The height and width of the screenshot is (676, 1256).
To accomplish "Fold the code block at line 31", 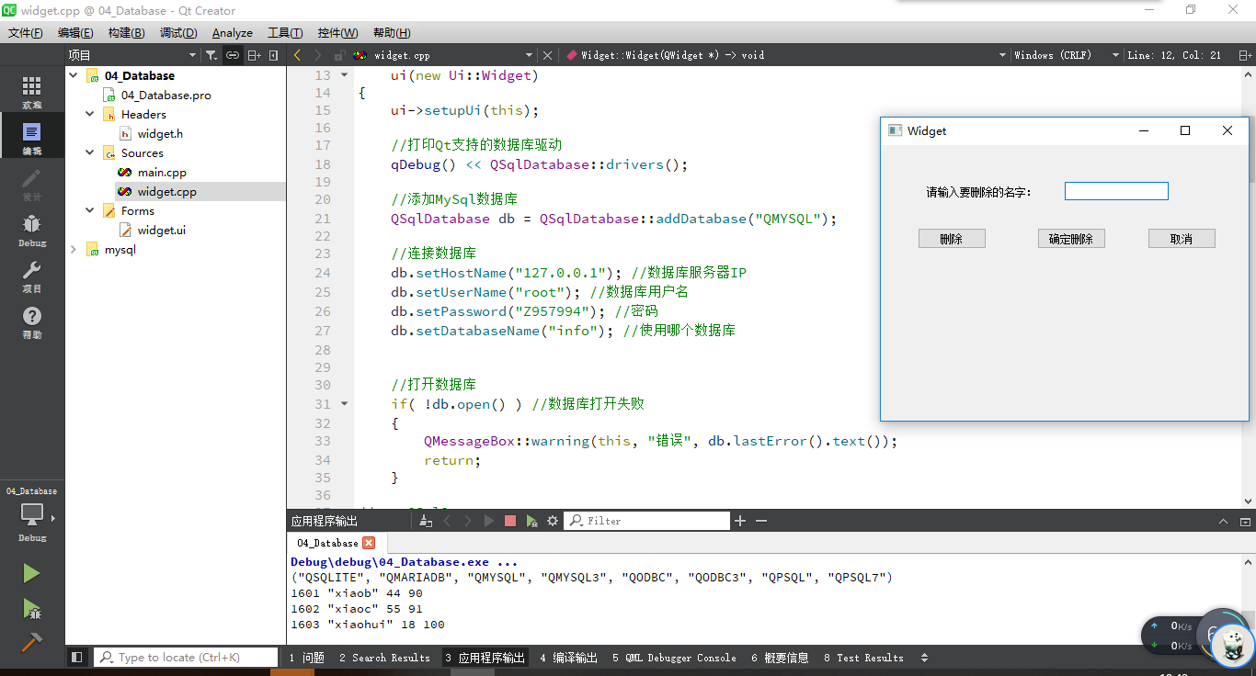I will pyautogui.click(x=344, y=403).
